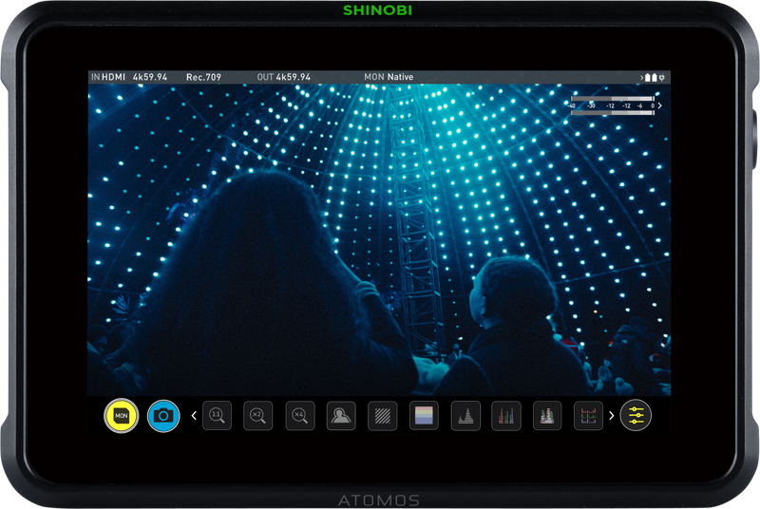The height and width of the screenshot is (509, 760).
Task: Show the luma waveform monitor
Action: [x=465, y=416]
